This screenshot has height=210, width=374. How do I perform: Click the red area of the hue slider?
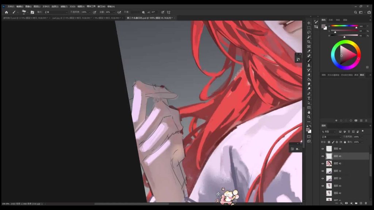(x=333, y=26)
